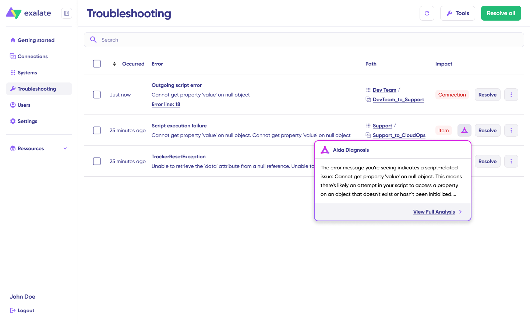Click the Systems grid icon in sidebar

(13, 73)
